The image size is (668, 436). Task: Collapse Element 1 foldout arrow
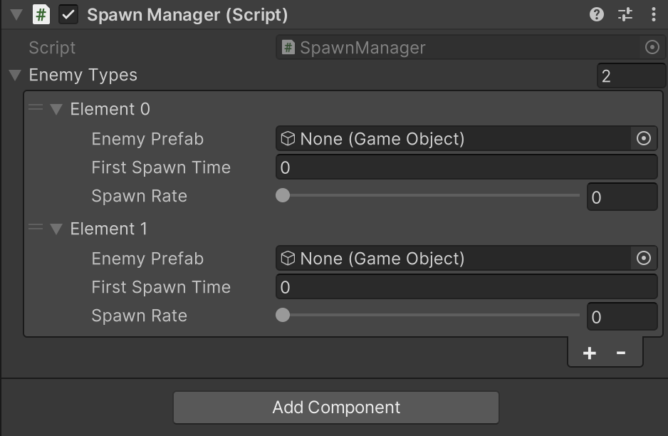56,229
